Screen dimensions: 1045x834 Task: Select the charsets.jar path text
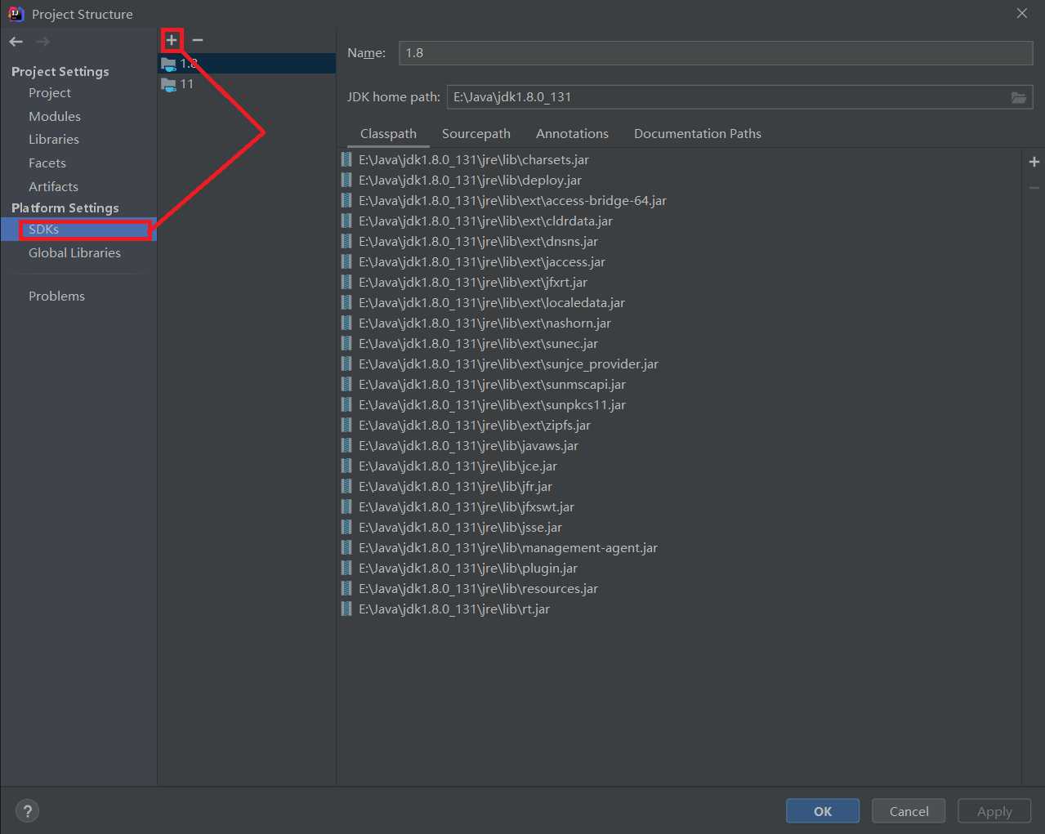point(474,160)
